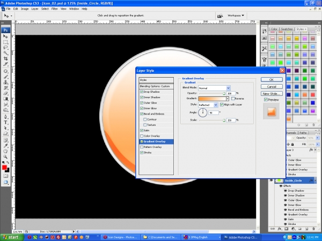Screen dimensions: 322x241
Task: Open the Blend Mode dropdown
Action: point(214,88)
